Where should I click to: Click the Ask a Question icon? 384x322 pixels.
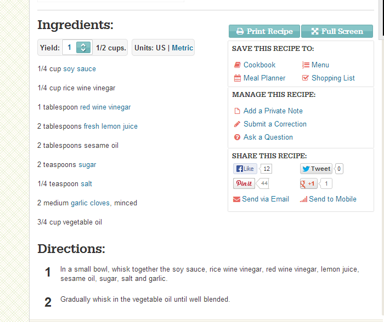pos(238,137)
